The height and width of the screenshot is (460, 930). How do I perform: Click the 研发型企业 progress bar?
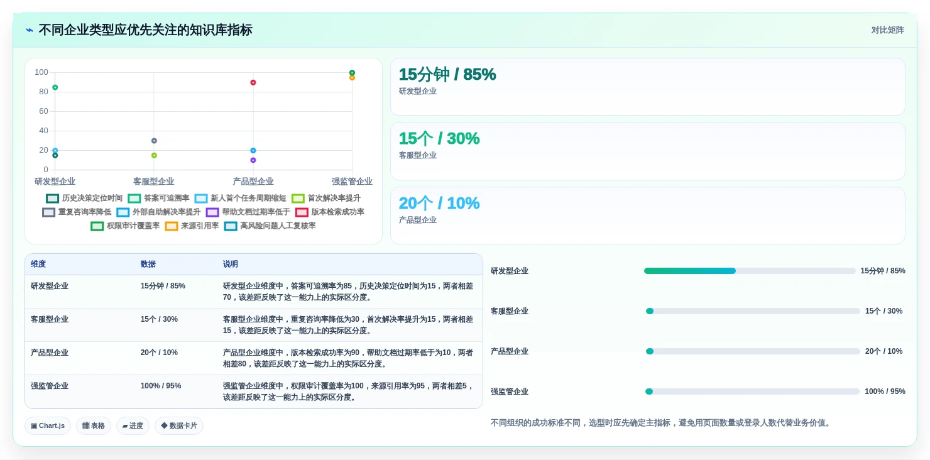[750, 271]
